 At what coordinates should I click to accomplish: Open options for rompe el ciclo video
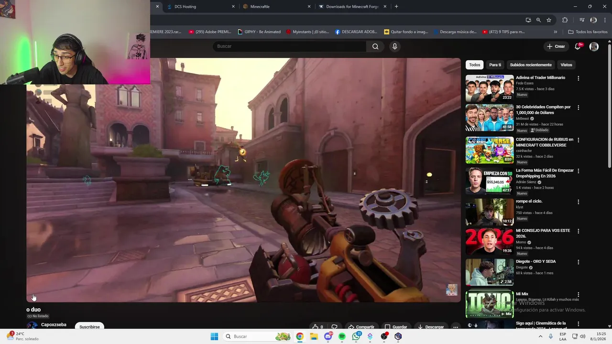pos(578,202)
